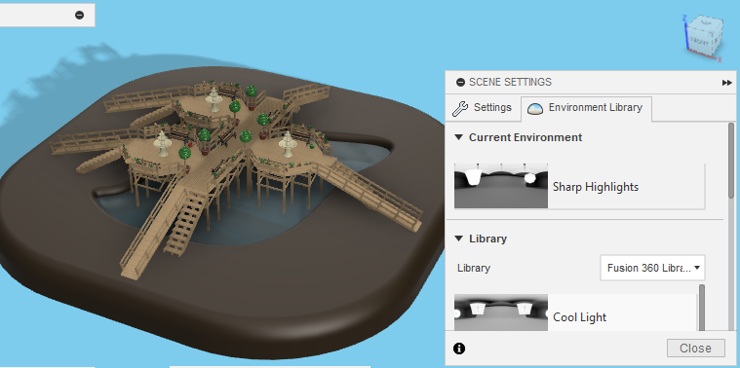
Task: Click the double-arrow expand icon in Scene Settings
Action: [726, 83]
